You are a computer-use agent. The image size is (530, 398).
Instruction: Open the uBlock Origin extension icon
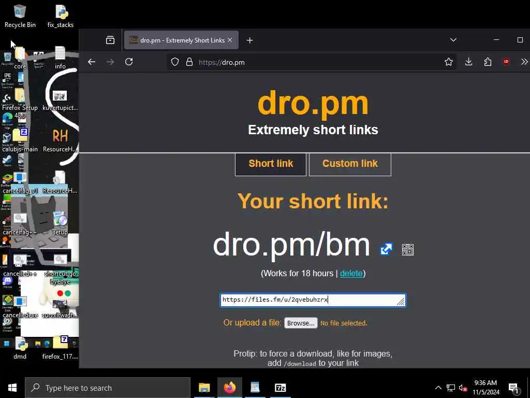point(506,62)
